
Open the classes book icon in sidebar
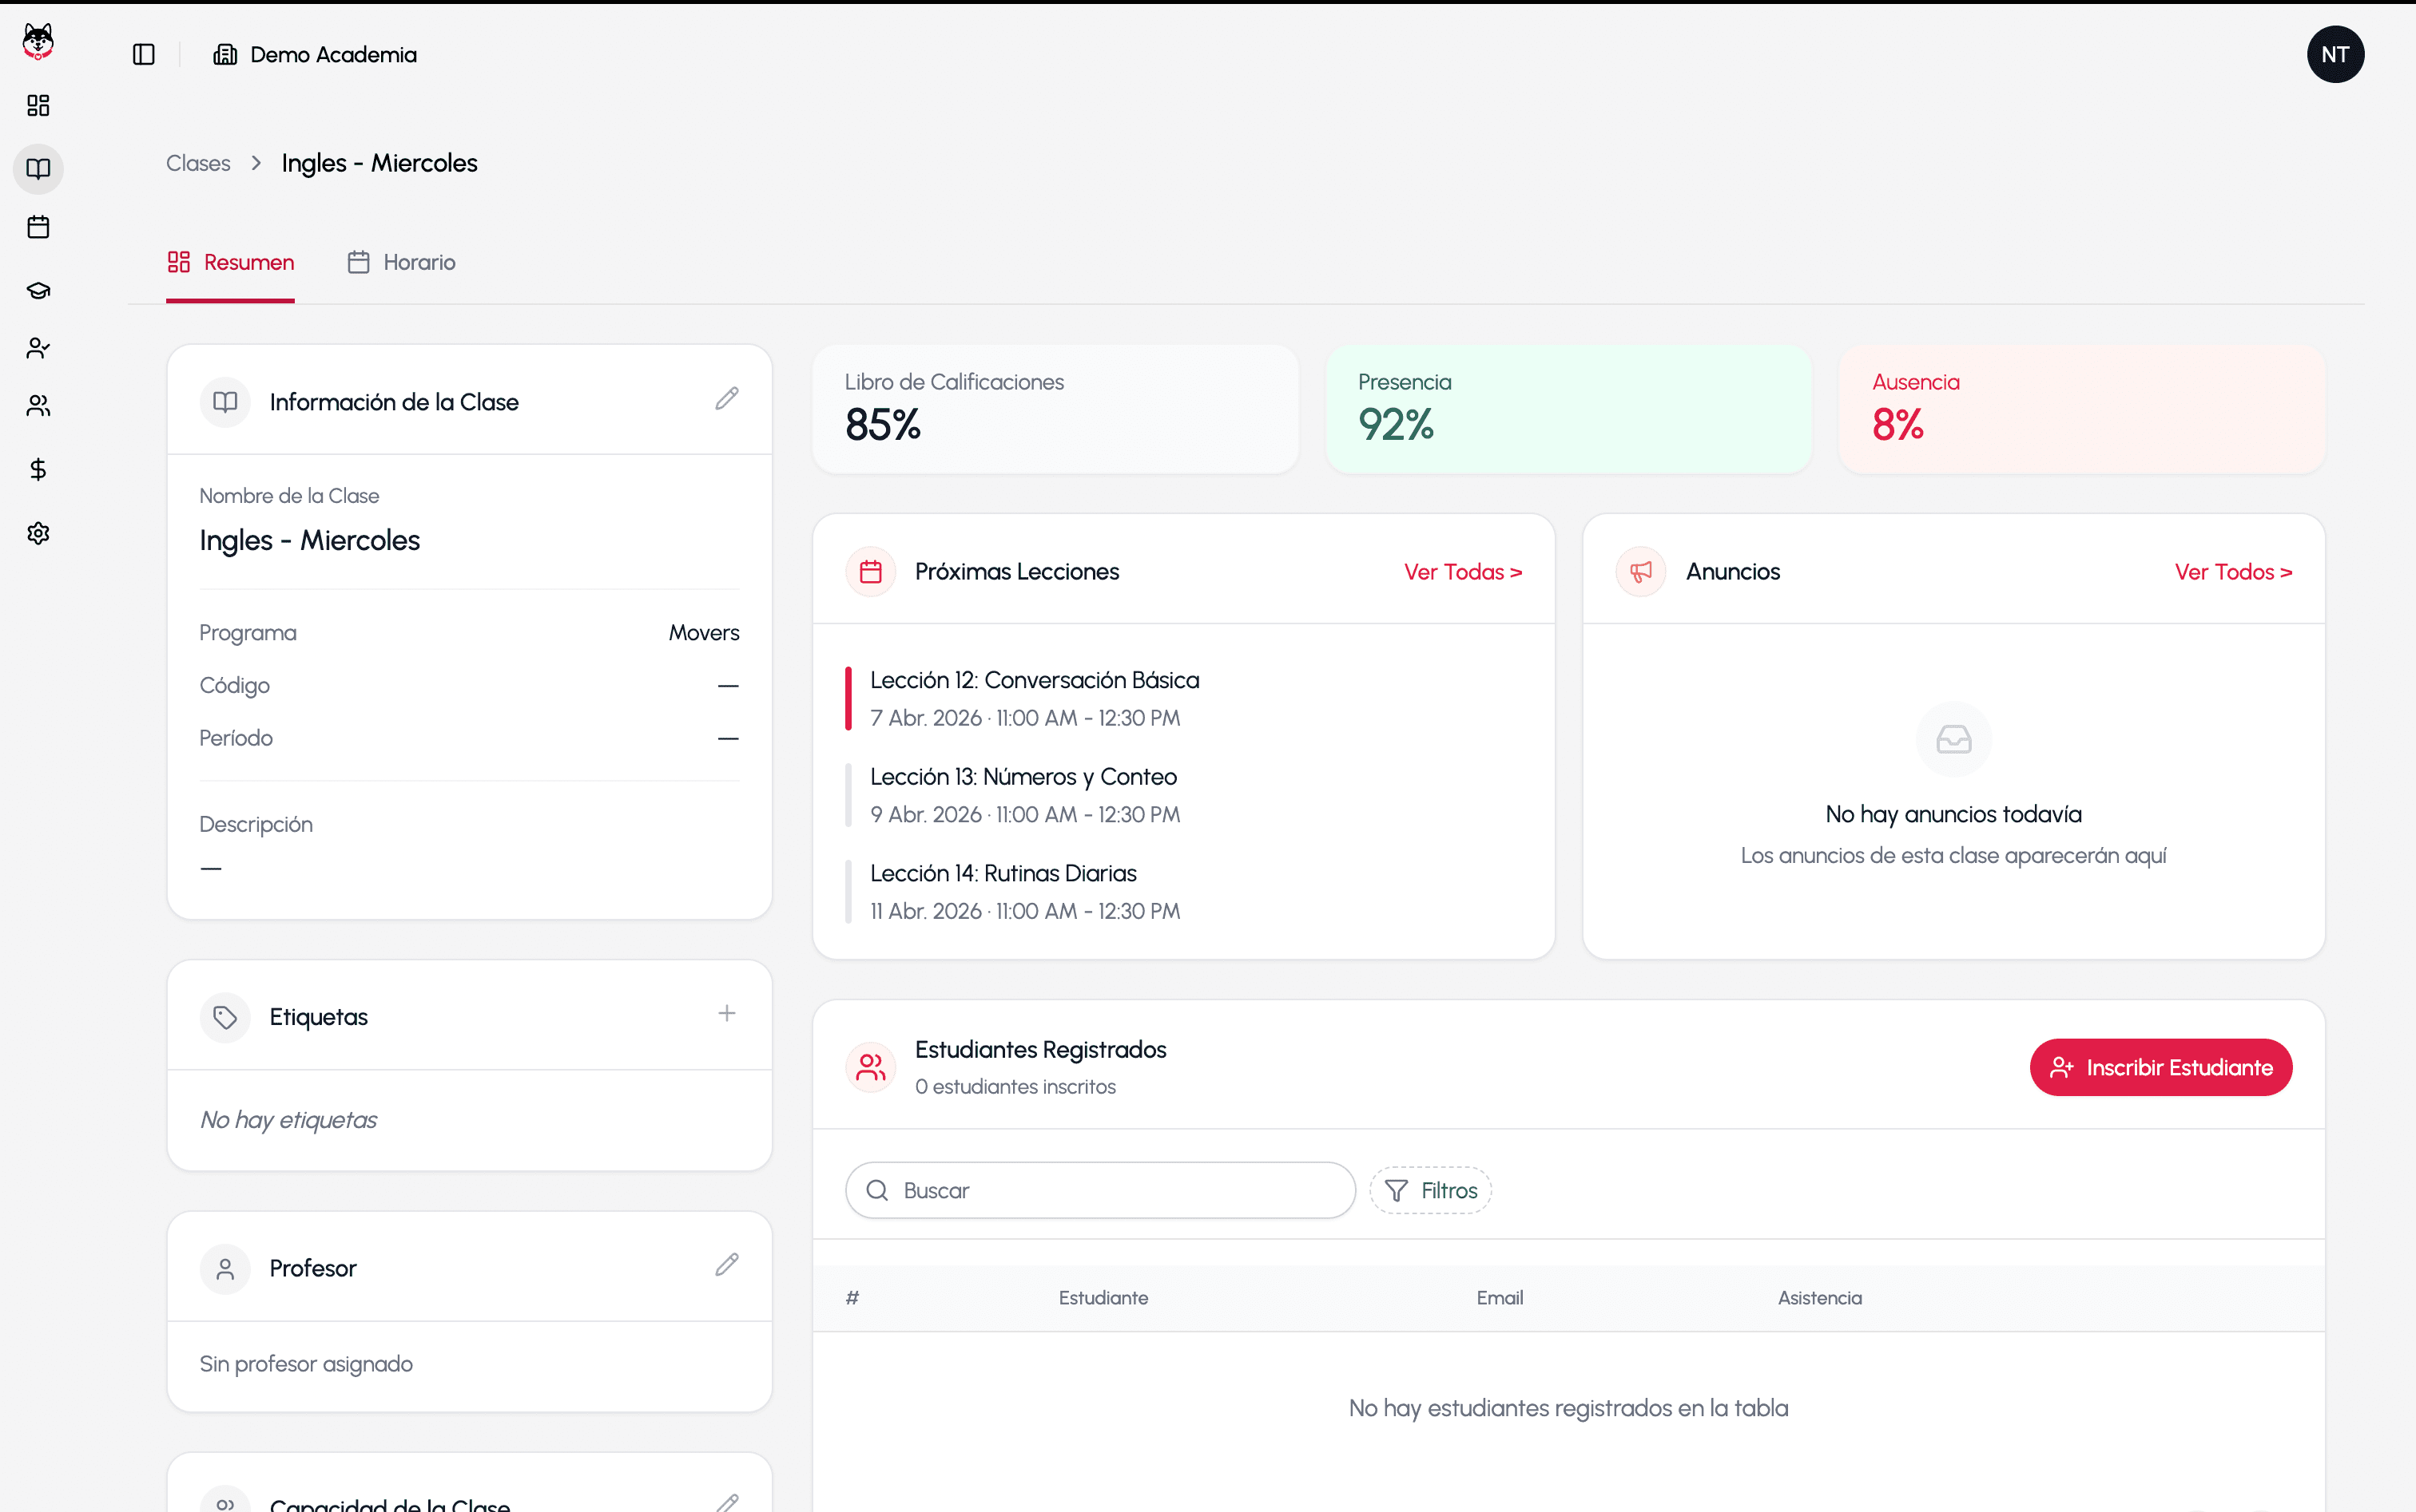pyautogui.click(x=38, y=168)
